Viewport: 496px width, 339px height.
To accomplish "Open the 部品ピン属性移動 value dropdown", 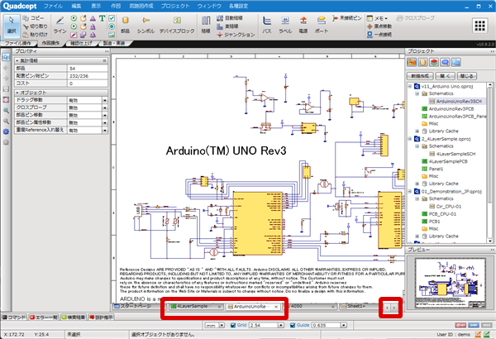I will pyautogui.click(x=105, y=123).
